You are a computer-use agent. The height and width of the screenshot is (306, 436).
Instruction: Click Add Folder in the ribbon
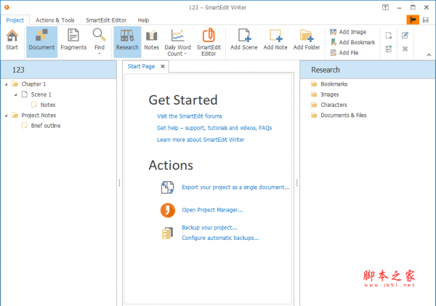coord(307,41)
